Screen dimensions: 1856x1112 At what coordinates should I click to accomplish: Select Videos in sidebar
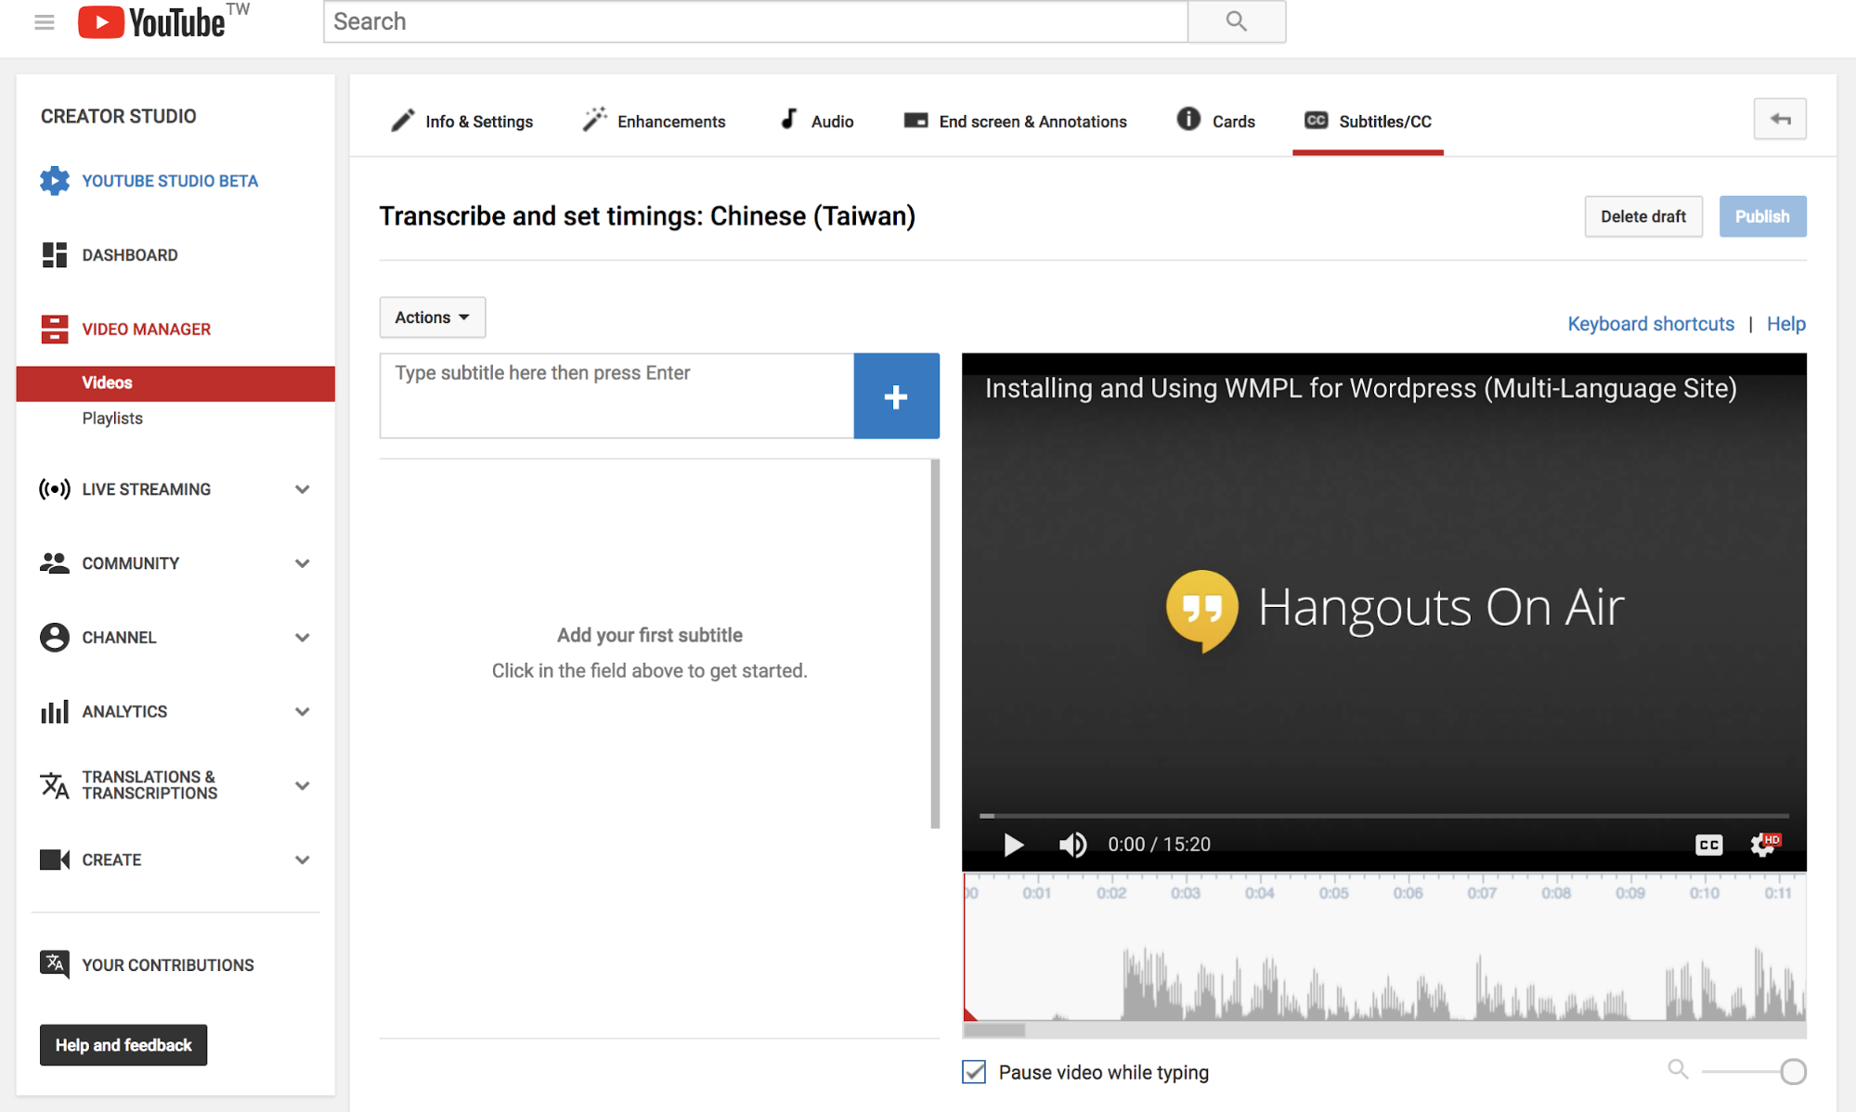175,383
